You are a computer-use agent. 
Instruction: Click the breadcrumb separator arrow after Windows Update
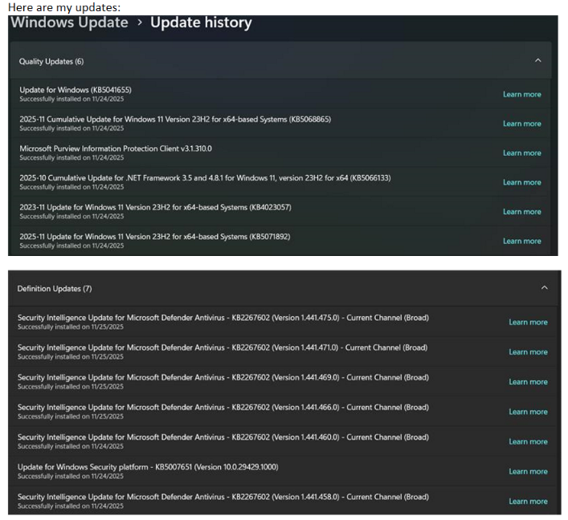coord(140,22)
